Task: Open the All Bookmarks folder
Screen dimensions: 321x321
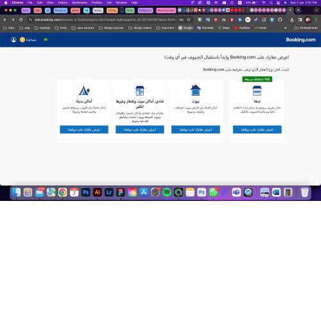Action: tap(306, 28)
